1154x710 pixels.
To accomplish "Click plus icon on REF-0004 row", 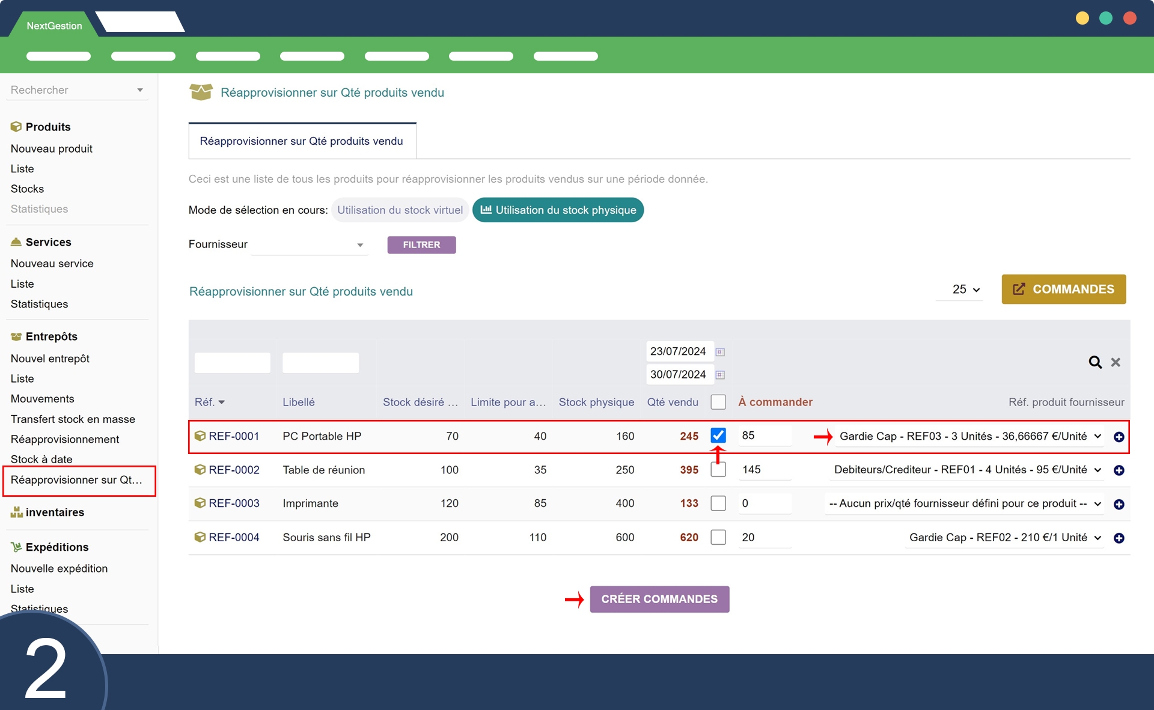I will [1119, 538].
